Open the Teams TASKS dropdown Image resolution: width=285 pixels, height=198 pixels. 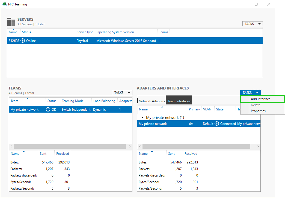[122, 93]
